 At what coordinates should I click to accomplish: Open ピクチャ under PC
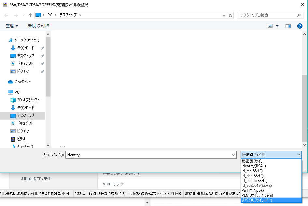coord(20,131)
